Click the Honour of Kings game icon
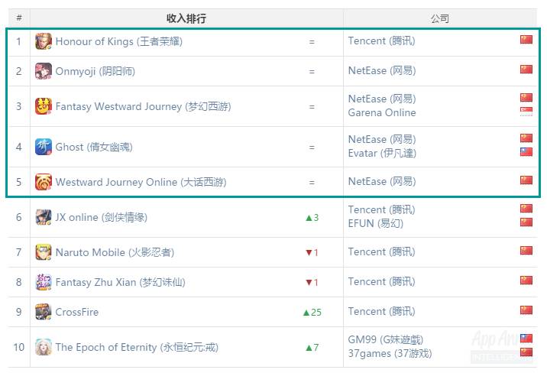This screenshot has height=373, width=547. tap(44, 41)
